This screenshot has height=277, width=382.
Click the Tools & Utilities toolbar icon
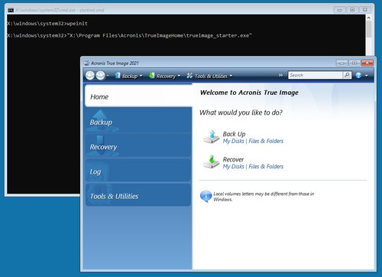click(x=189, y=75)
